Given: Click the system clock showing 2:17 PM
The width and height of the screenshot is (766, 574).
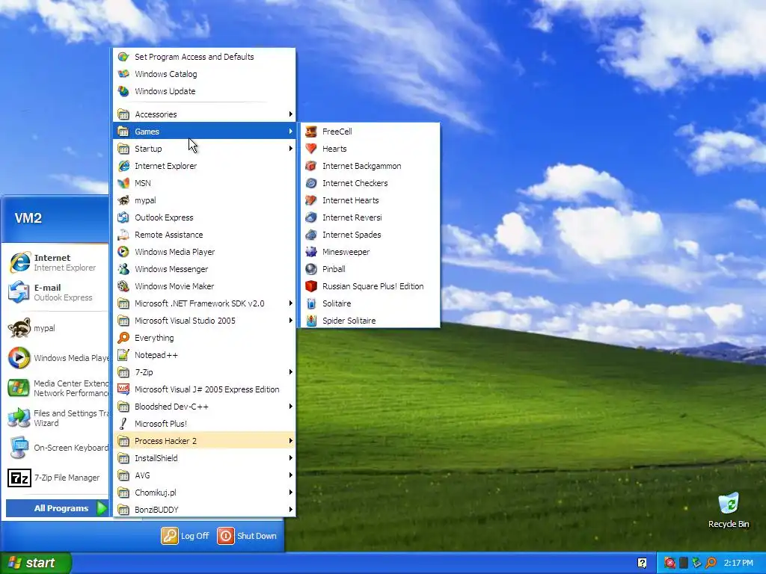Looking at the screenshot, I should click(738, 564).
